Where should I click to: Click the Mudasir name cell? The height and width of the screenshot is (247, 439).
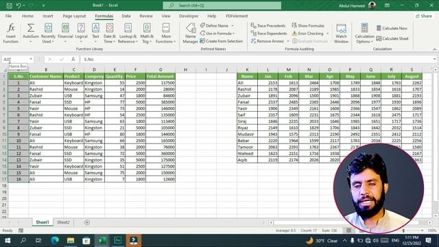point(247,134)
